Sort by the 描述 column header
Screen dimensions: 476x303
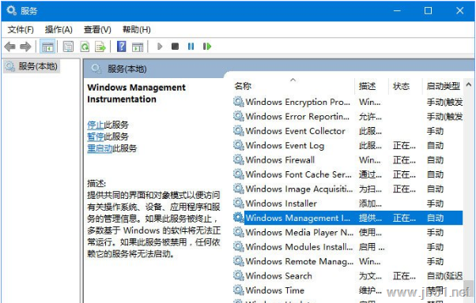click(x=372, y=86)
